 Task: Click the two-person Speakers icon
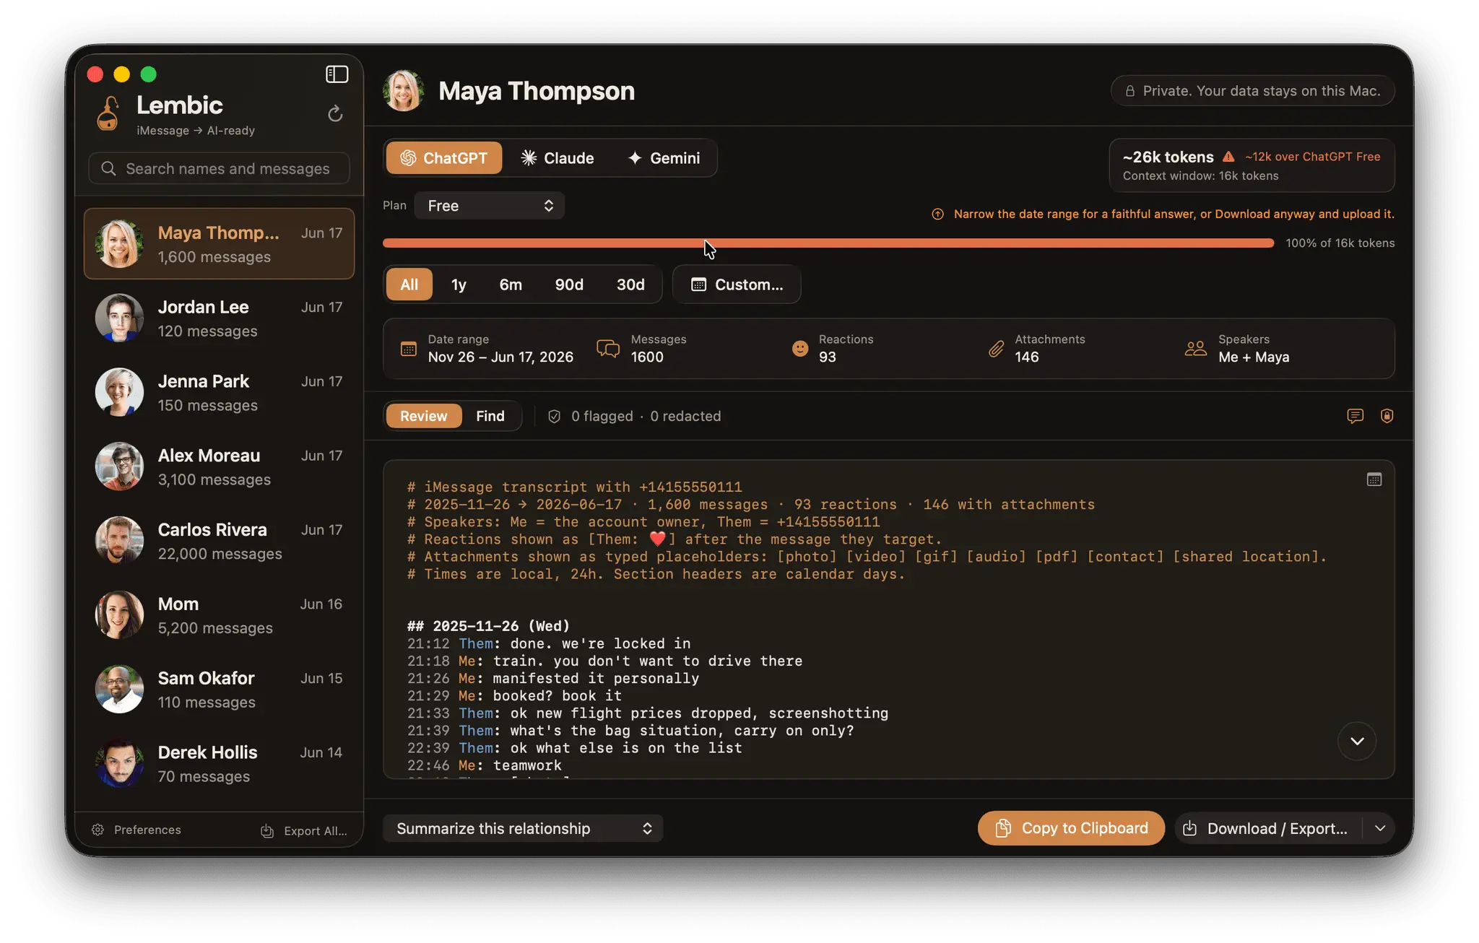(1196, 349)
